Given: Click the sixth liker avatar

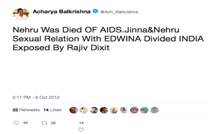Looking at the screenshot, I should tap(124, 110).
